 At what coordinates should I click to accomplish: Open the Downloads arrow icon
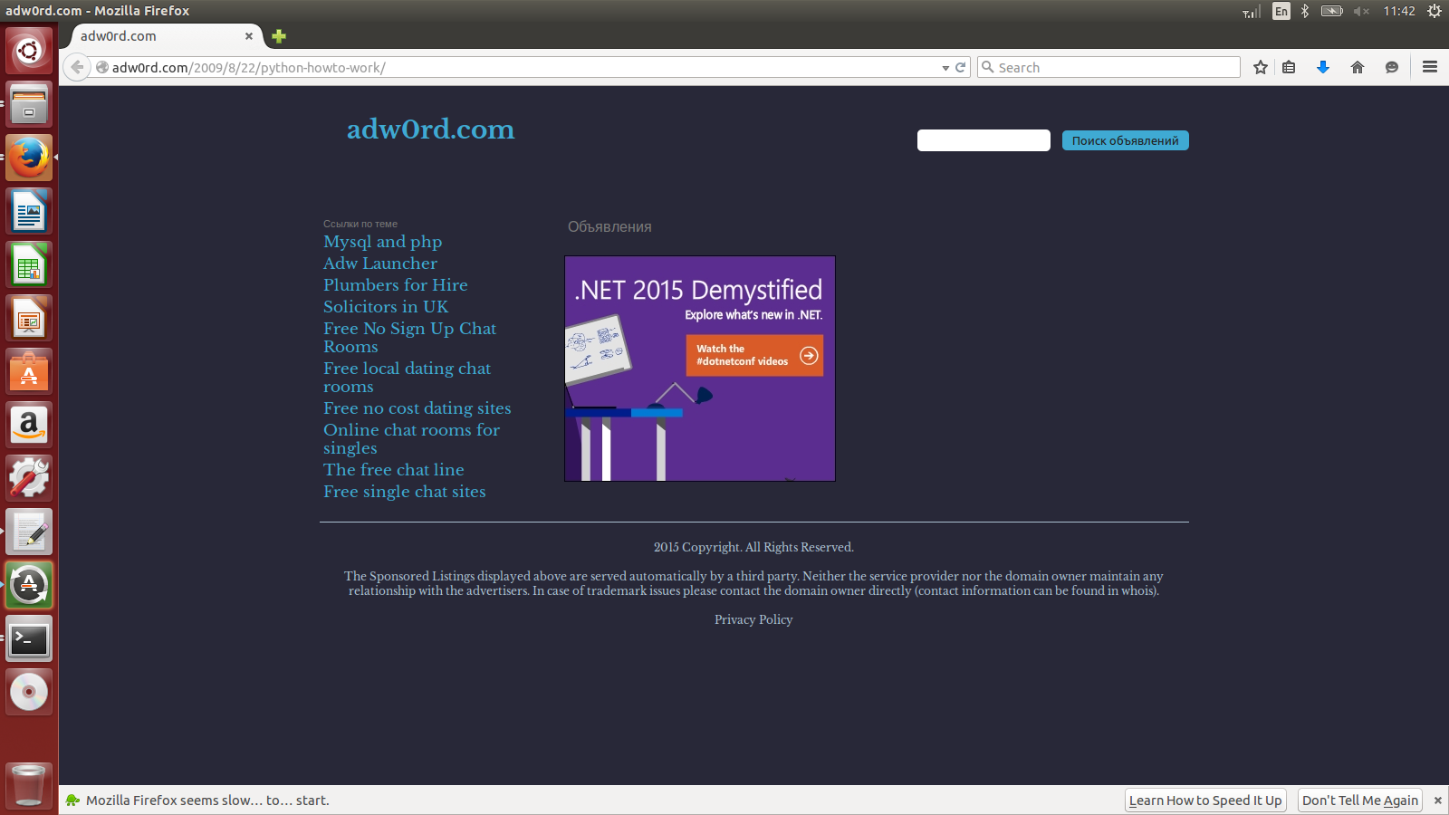1323,67
